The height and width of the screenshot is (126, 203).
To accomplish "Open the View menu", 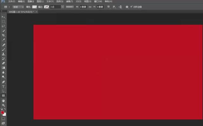I will coord(88,1).
